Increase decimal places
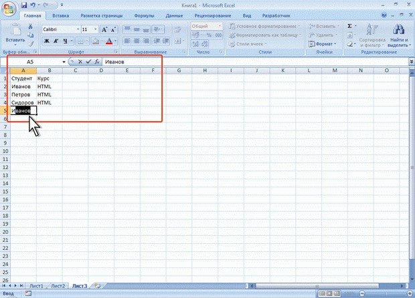 tap(195, 44)
